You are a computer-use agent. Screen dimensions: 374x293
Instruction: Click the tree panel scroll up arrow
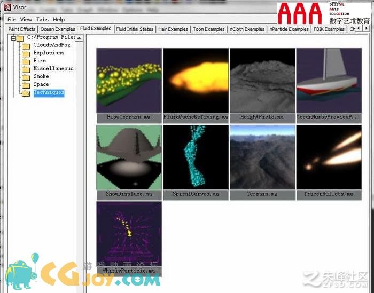tap(79, 38)
